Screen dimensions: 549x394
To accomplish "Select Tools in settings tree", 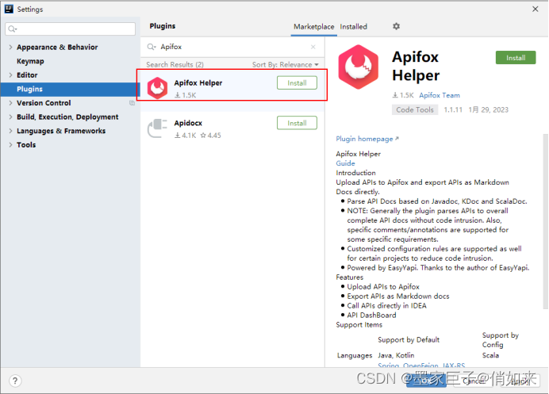I will pyautogui.click(x=26, y=145).
